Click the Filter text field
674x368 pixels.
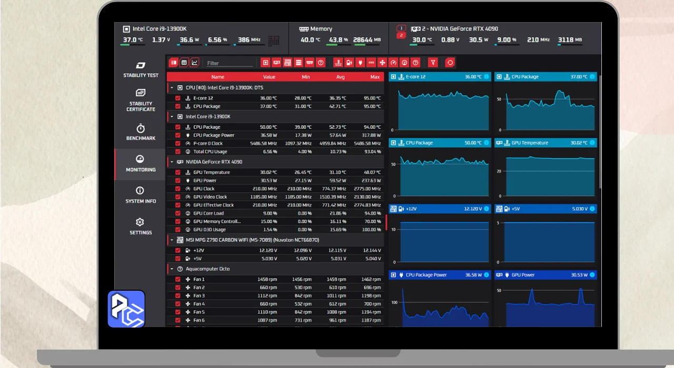pos(230,63)
